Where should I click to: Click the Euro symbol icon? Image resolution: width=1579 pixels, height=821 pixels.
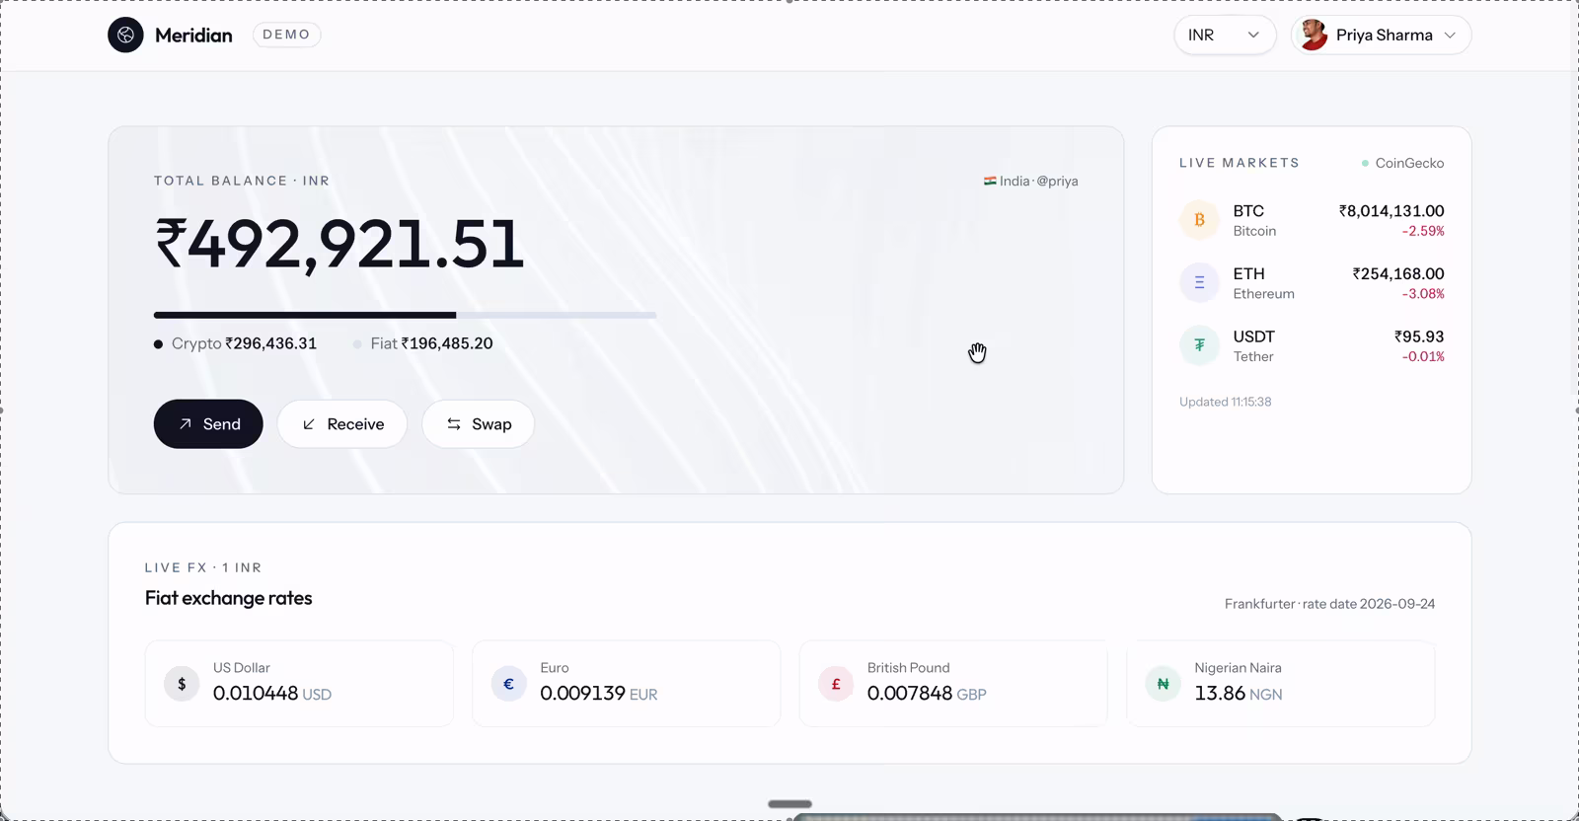click(508, 683)
